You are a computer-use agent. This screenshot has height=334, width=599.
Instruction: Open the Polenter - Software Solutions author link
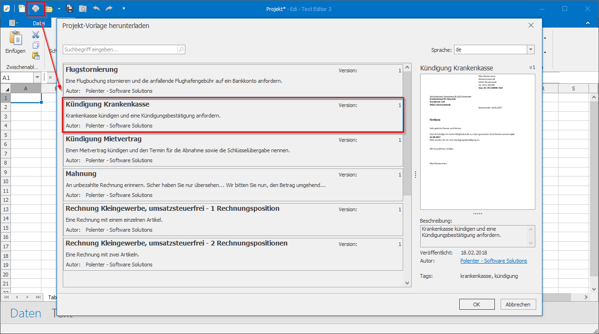point(493,261)
